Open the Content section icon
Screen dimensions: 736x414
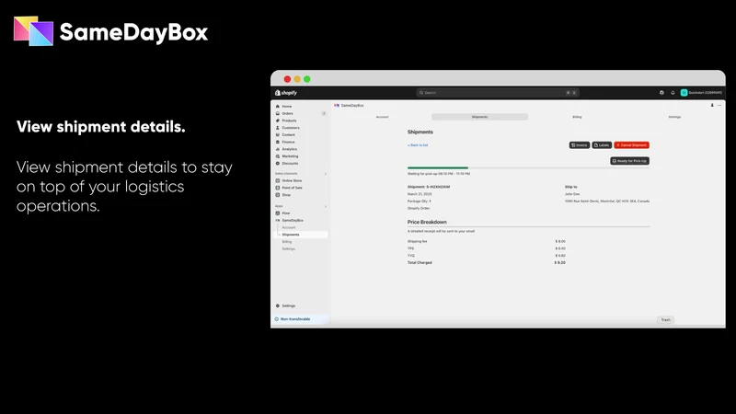pos(278,134)
